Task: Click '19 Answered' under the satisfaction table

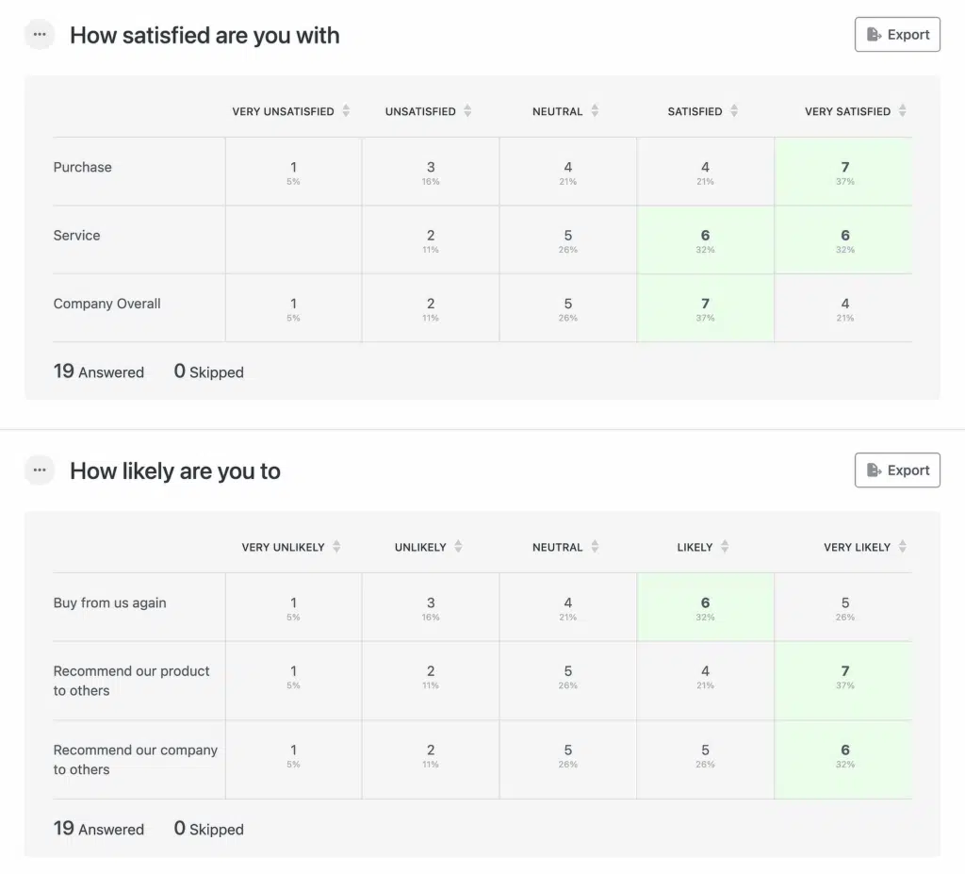Action: coord(98,371)
